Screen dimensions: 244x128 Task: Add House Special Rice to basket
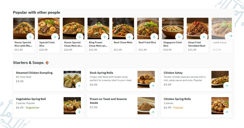click(30, 37)
